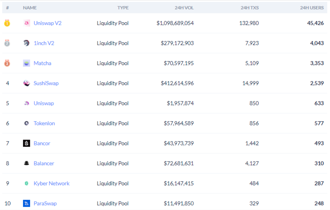Open the Uniswap V2 link

(x=48, y=23)
